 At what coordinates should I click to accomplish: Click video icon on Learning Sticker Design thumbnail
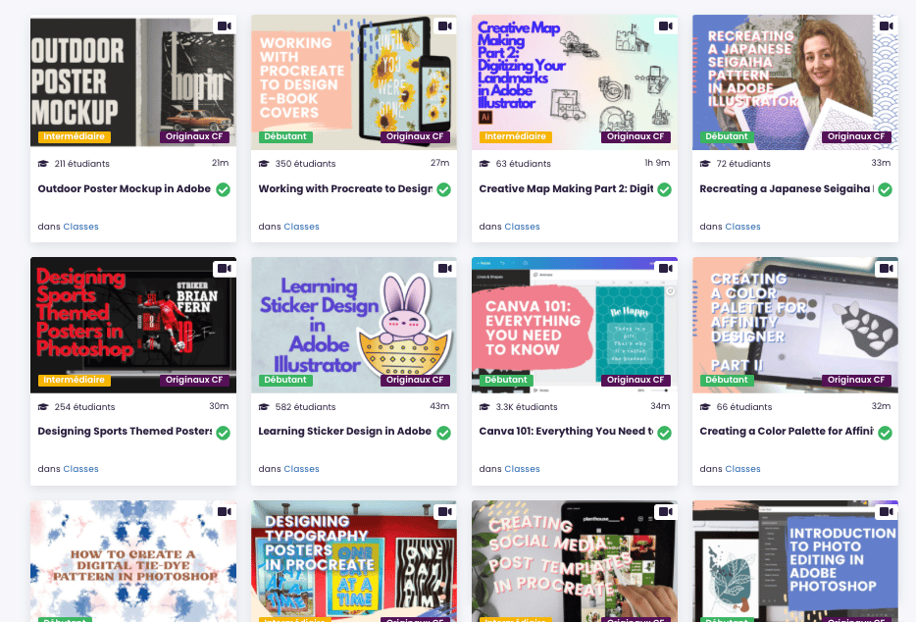pos(445,269)
